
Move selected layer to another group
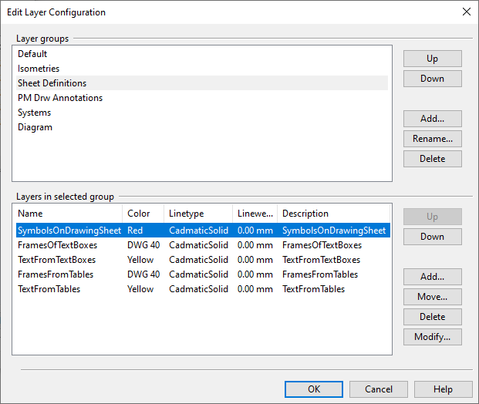432,297
